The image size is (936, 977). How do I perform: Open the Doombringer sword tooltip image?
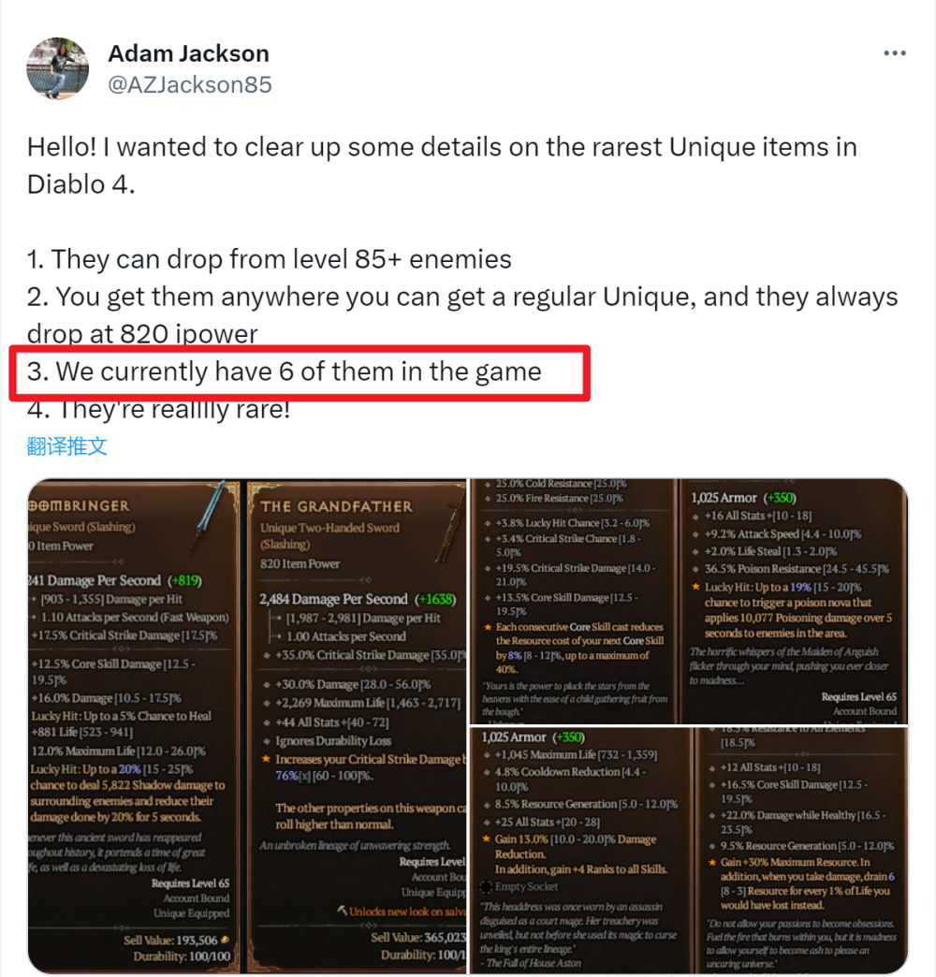click(133, 726)
